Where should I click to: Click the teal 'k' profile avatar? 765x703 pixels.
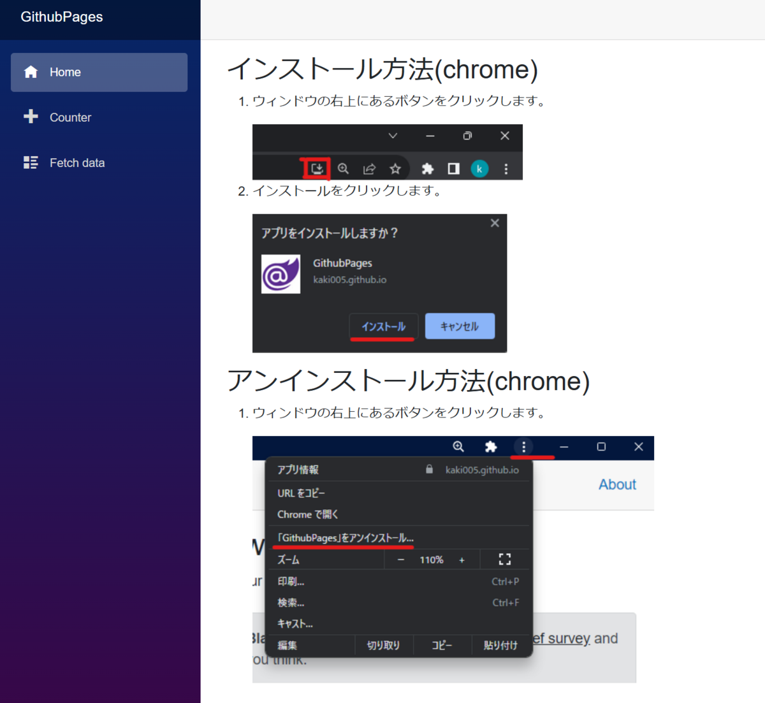coord(479,169)
